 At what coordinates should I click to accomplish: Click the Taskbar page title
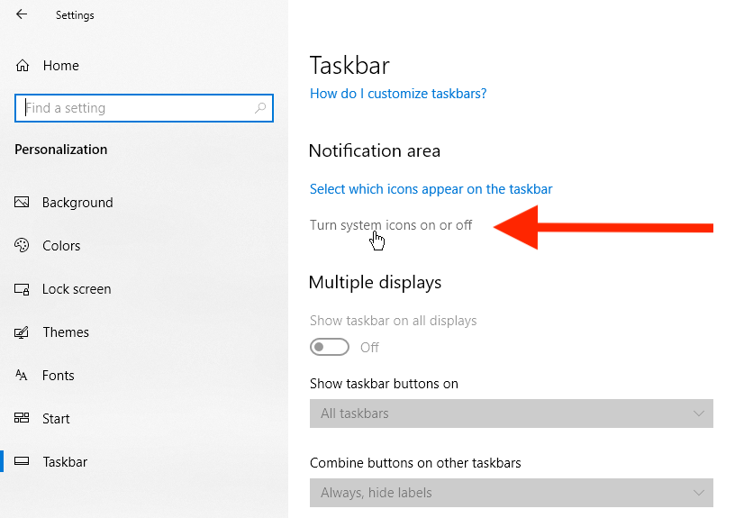coord(349,66)
